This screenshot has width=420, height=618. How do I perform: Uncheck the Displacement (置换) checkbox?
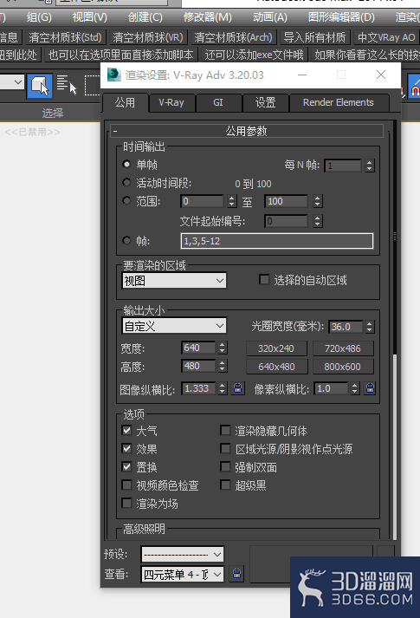click(126, 466)
